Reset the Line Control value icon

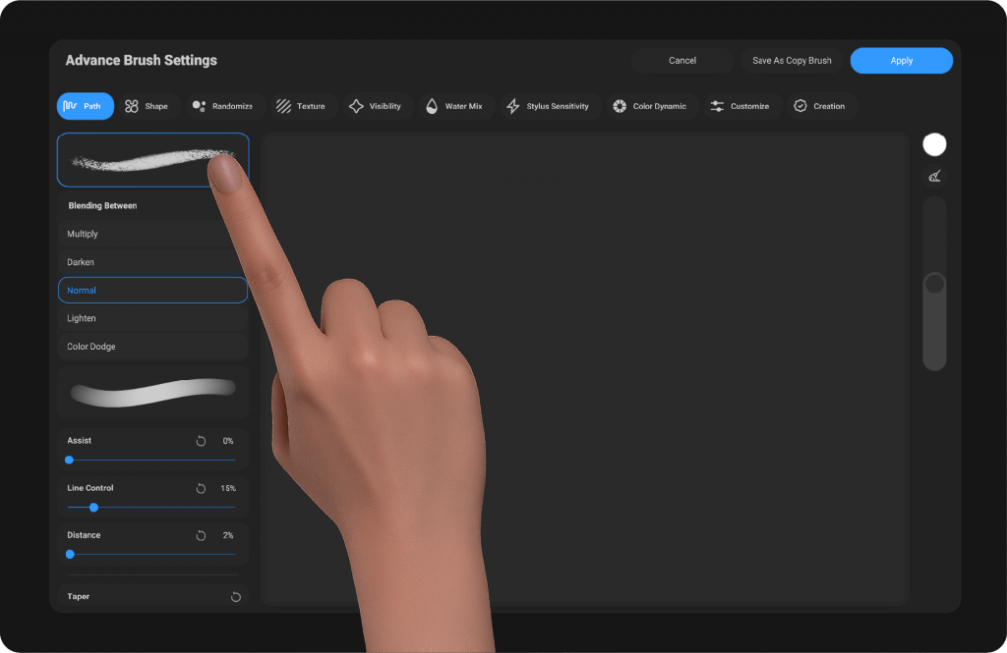[201, 488]
